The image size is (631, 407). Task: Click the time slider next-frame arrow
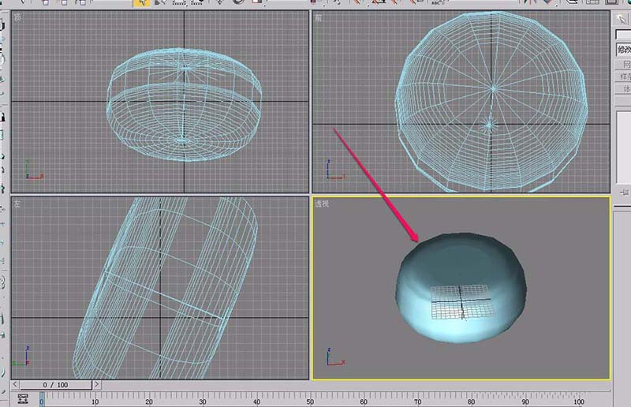(x=96, y=384)
